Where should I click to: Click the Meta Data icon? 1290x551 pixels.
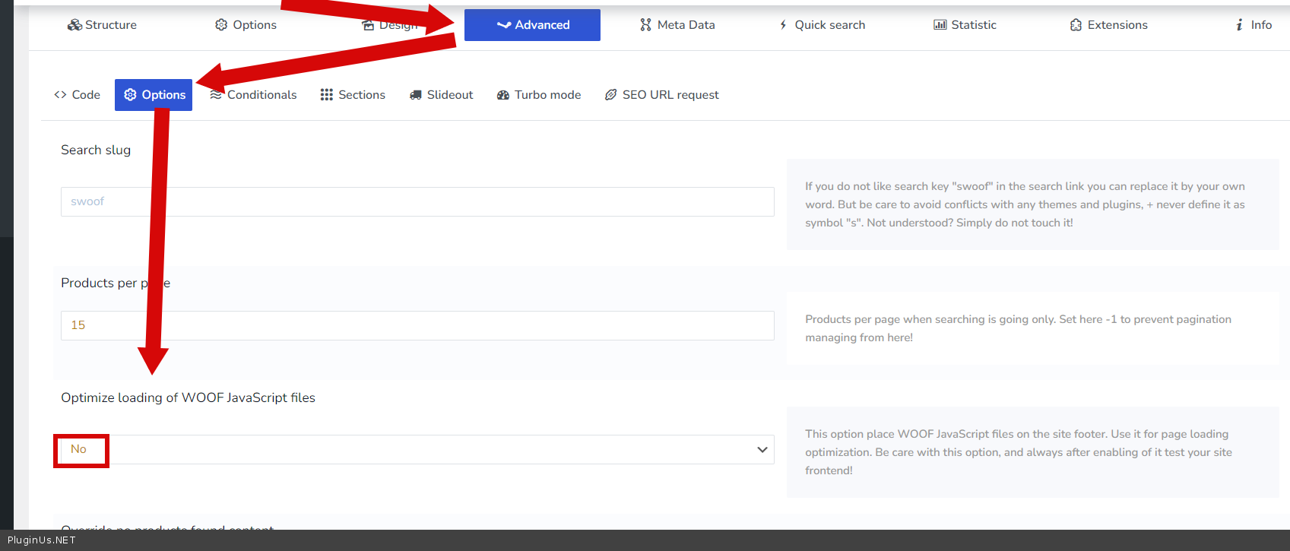[645, 25]
